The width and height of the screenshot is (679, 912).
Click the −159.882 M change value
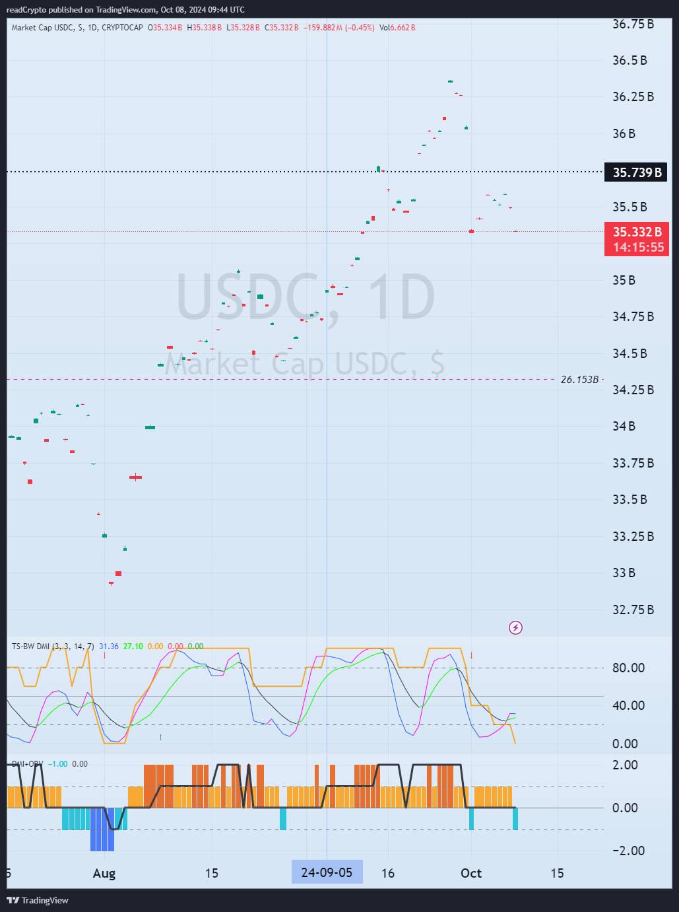(323, 28)
